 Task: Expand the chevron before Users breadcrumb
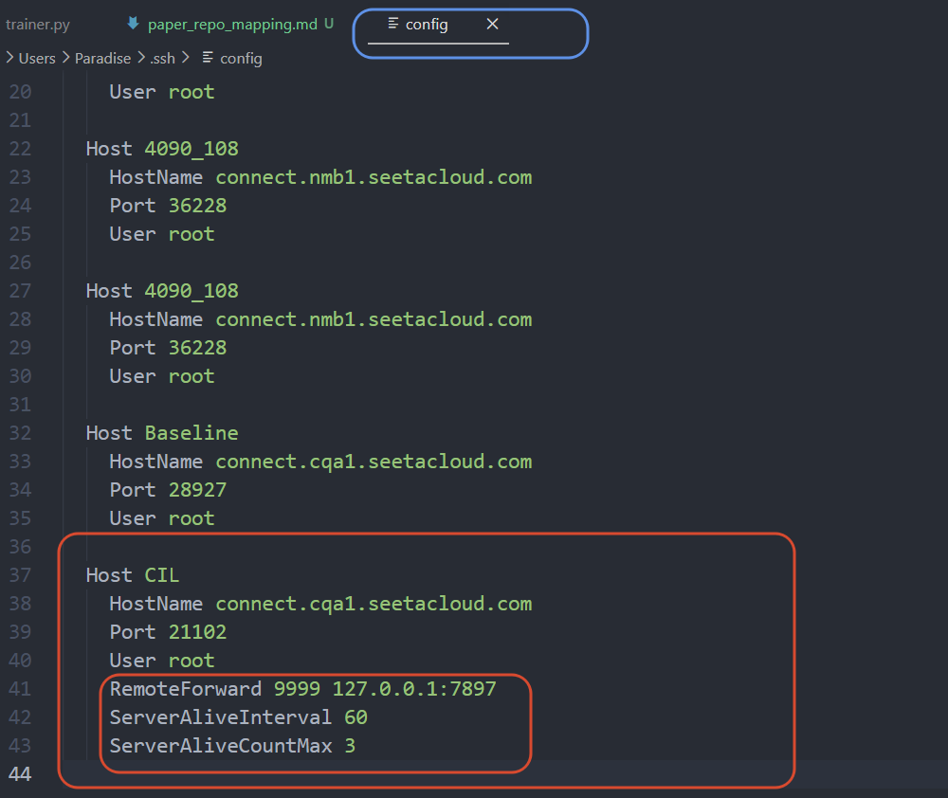[x=9, y=58]
